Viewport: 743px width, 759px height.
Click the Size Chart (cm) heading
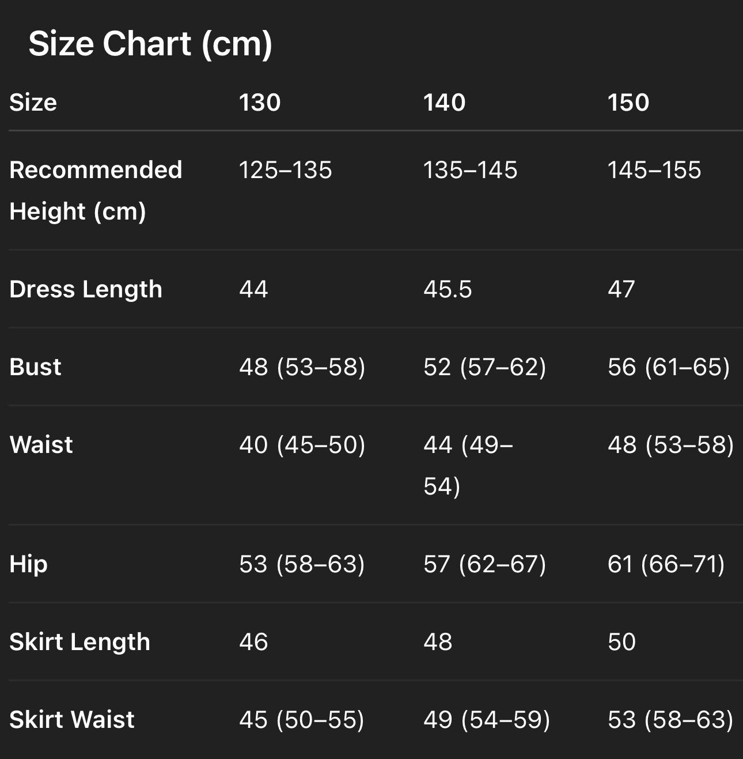[150, 44]
